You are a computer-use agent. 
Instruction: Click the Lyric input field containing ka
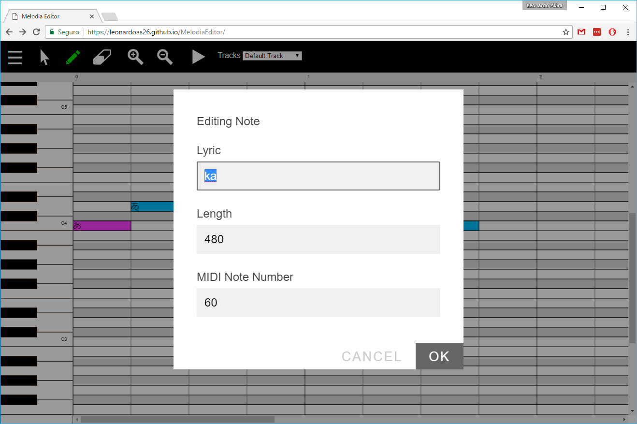318,176
